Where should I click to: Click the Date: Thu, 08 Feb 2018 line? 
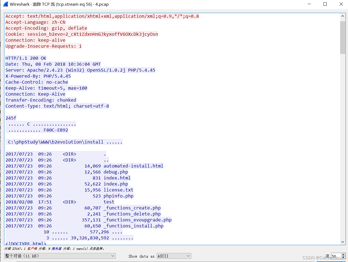[x=53, y=64]
